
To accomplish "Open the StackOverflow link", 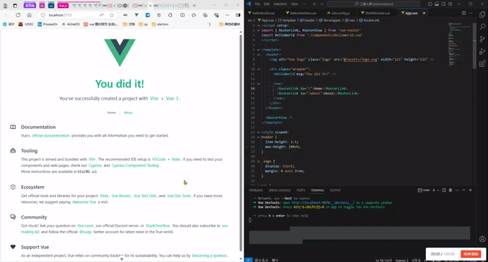I will (158, 225).
